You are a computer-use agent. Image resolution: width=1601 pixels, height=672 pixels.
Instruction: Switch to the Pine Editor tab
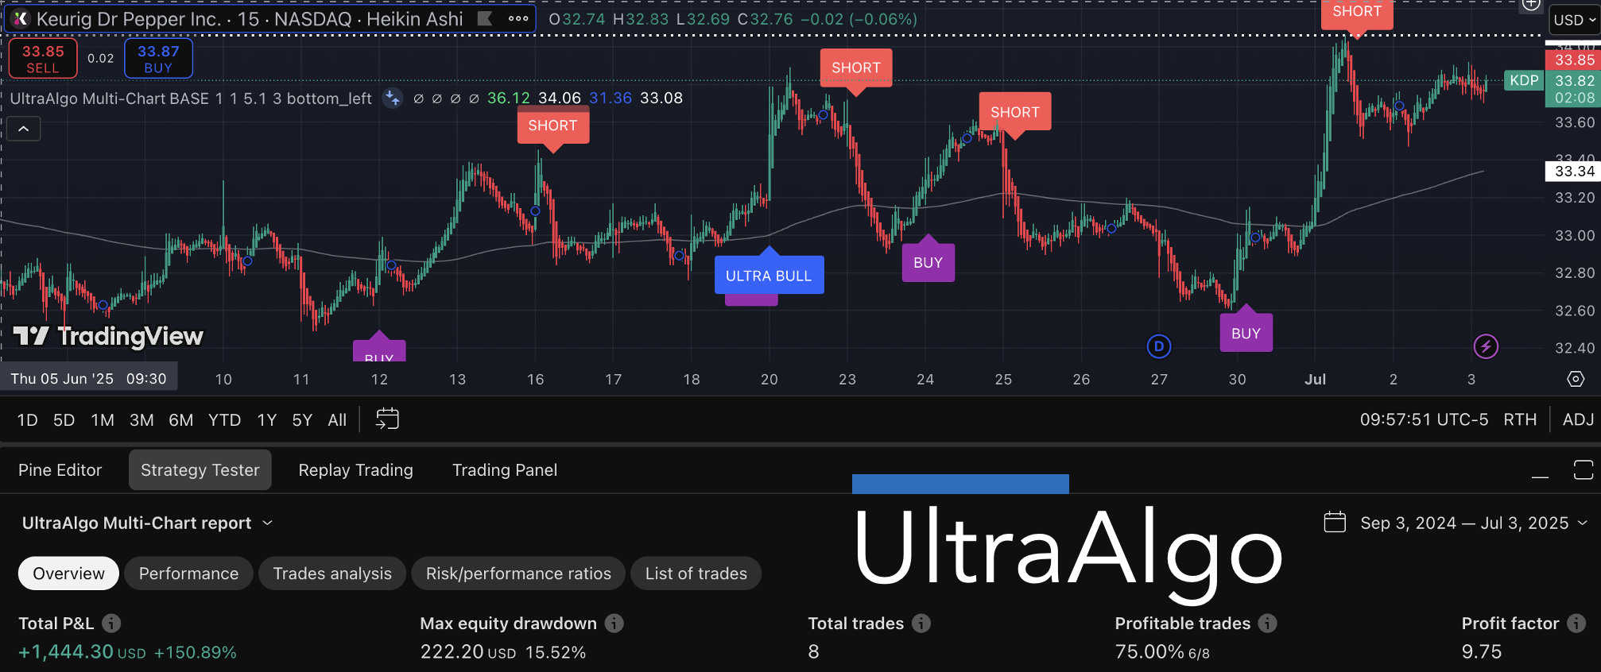[x=60, y=470]
